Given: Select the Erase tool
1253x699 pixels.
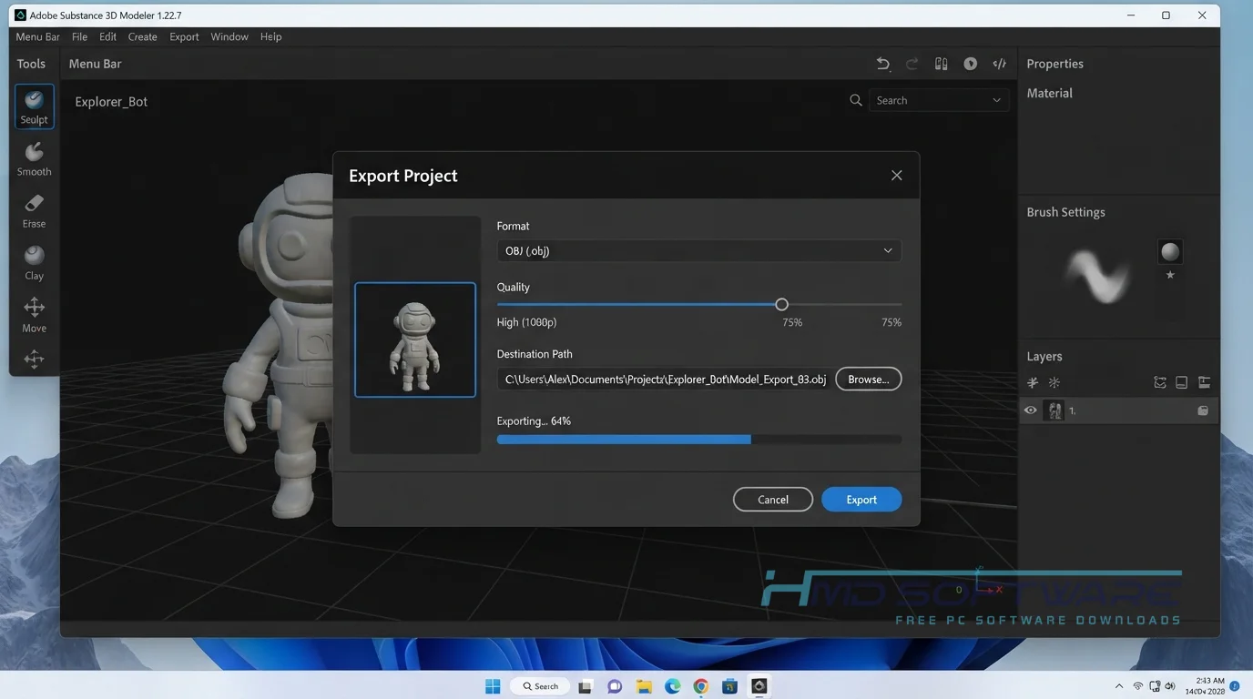Looking at the screenshot, I should tap(34, 211).
